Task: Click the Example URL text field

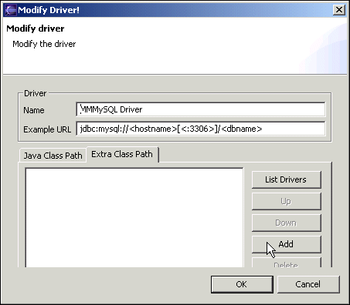Action: click(201, 129)
